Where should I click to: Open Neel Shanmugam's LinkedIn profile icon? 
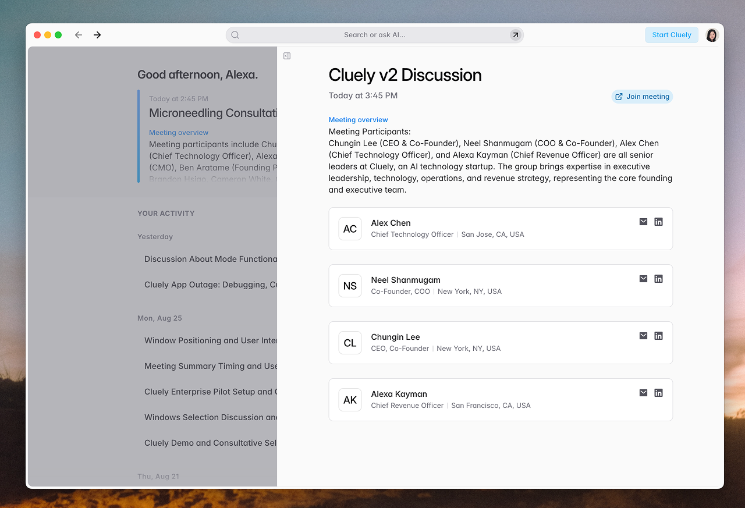658,279
